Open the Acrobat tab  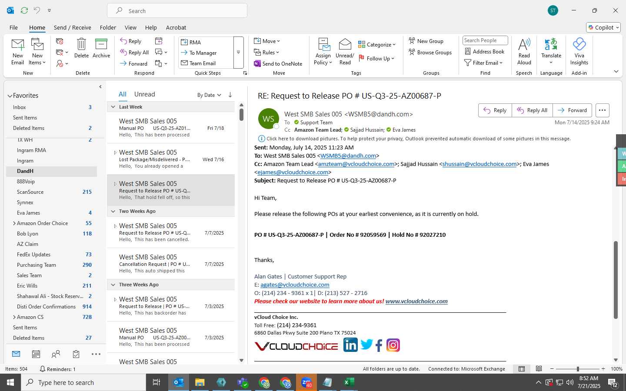pos(176,27)
